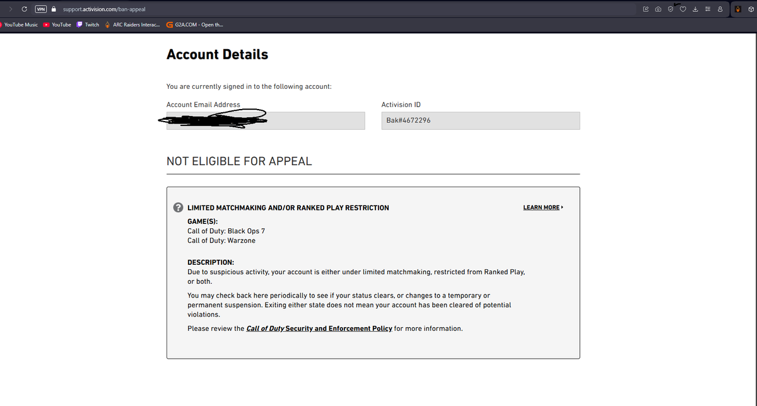Toggle the VPN badge in address bar
Screen dimensions: 757x406
pyautogui.click(x=41, y=9)
